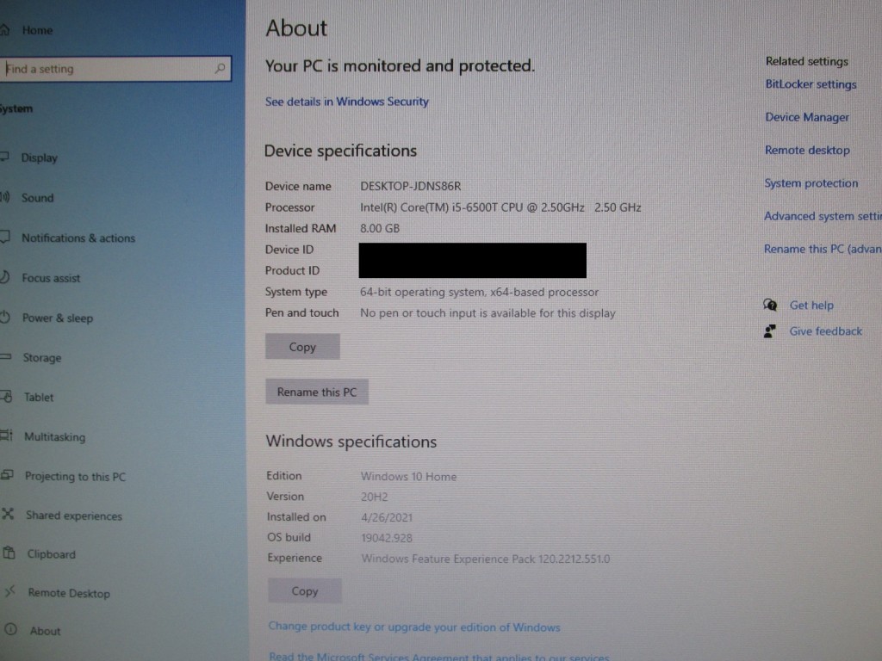The width and height of the screenshot is (882, 661).
Task: Click device name DESKTOP-JDNS86R
Action: pyautogui.click(x=410, y=186)
